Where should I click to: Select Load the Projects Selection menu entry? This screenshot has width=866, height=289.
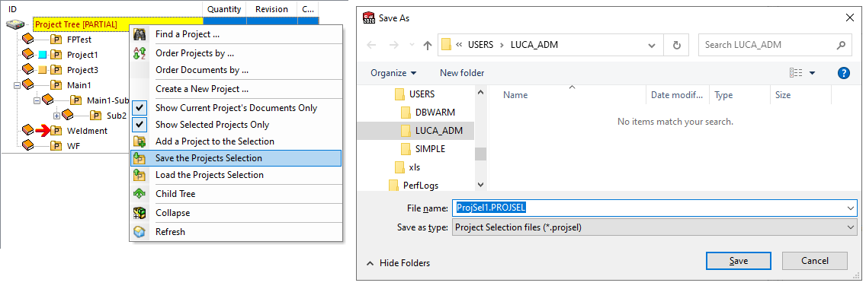click(236, 175)
